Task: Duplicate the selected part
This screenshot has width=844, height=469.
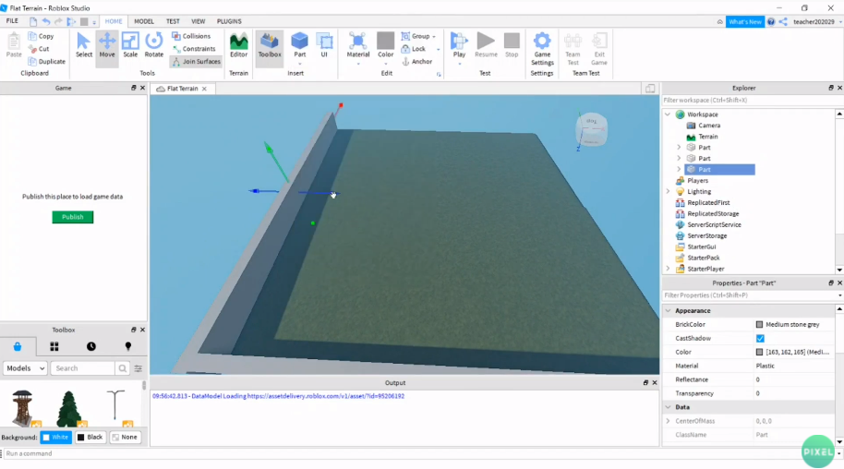Action: (47, 61)
